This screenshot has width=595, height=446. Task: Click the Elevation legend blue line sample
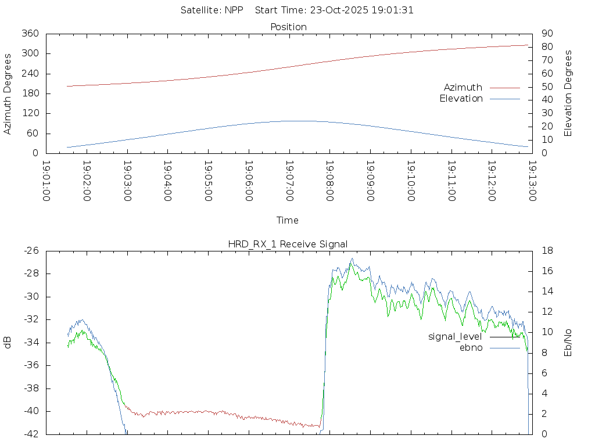pos(504,99)
